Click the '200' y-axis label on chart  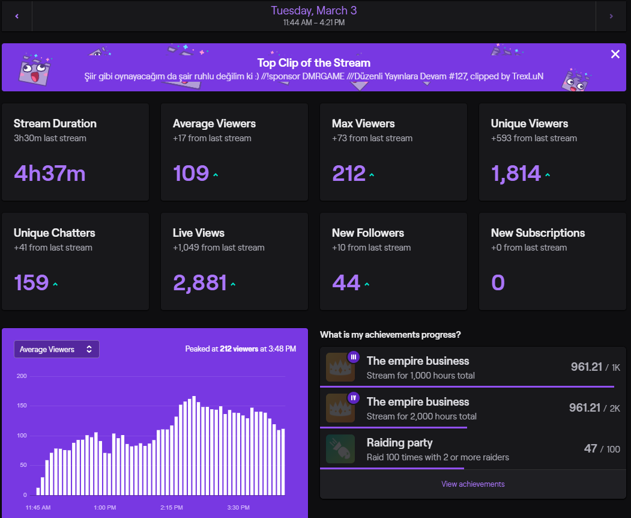pyautogui.click(x=22, y=376)
